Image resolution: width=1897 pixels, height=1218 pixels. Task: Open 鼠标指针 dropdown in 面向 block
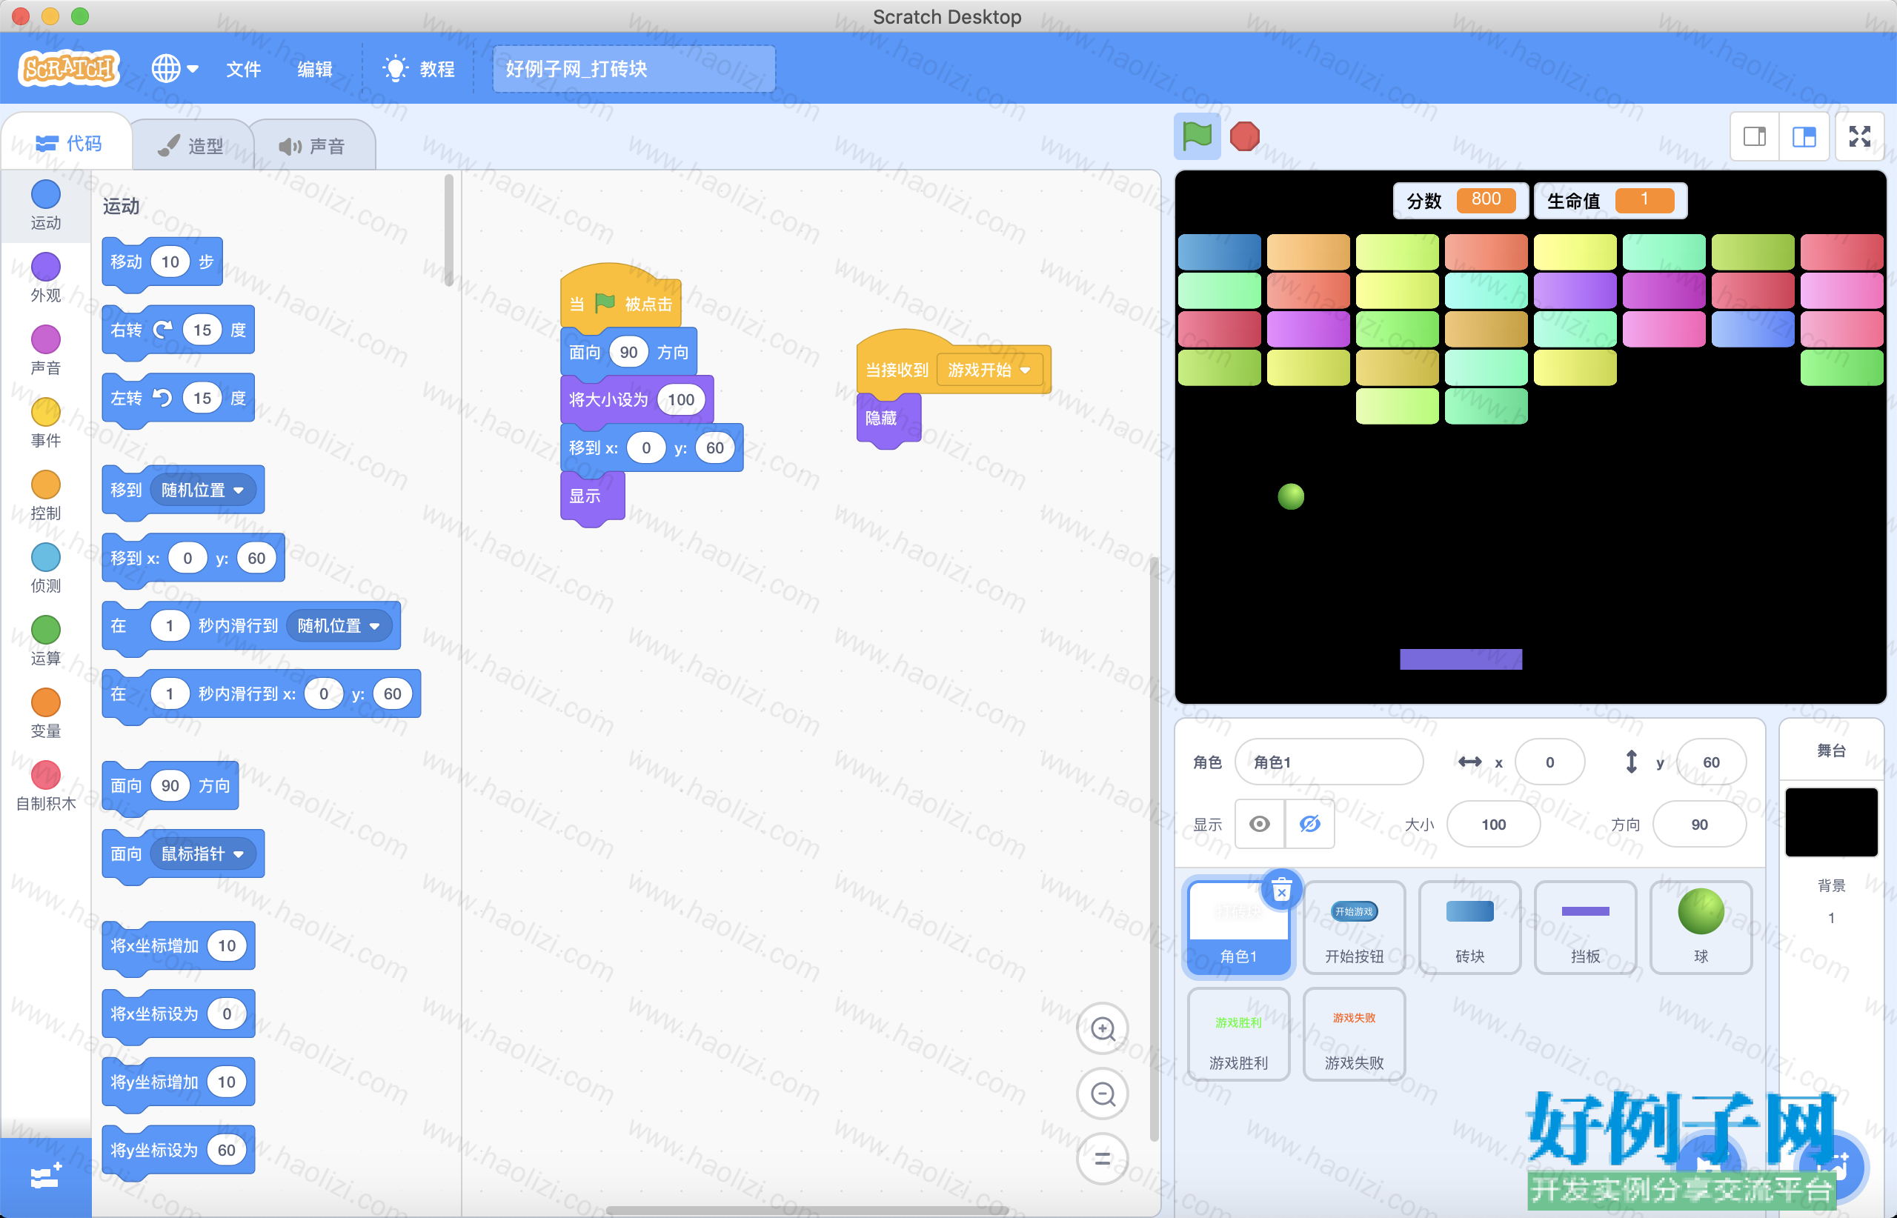202,854
